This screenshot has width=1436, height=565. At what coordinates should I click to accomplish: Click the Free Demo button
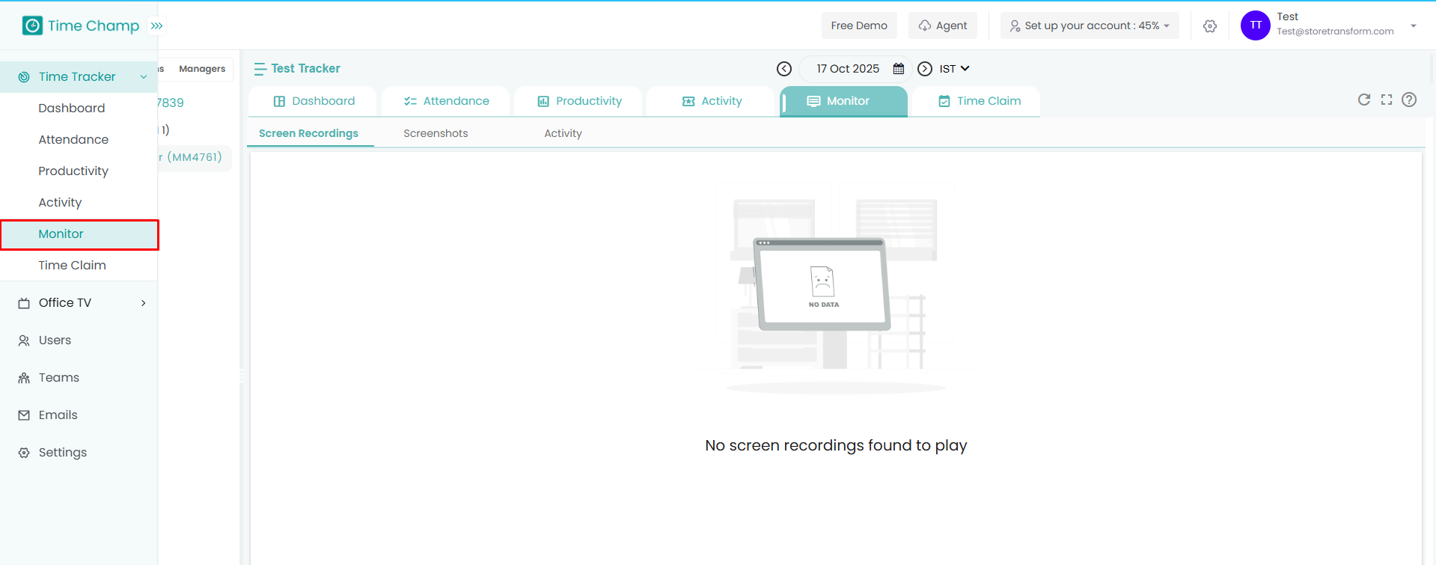pos(859,25)
